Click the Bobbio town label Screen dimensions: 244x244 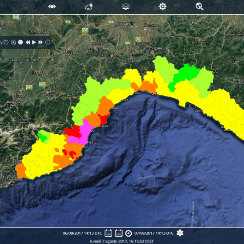click(x=202, y=42)
